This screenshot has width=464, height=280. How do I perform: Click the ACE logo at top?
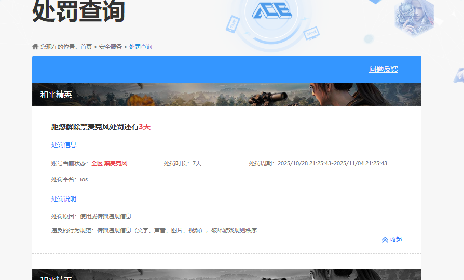point(271,10)
